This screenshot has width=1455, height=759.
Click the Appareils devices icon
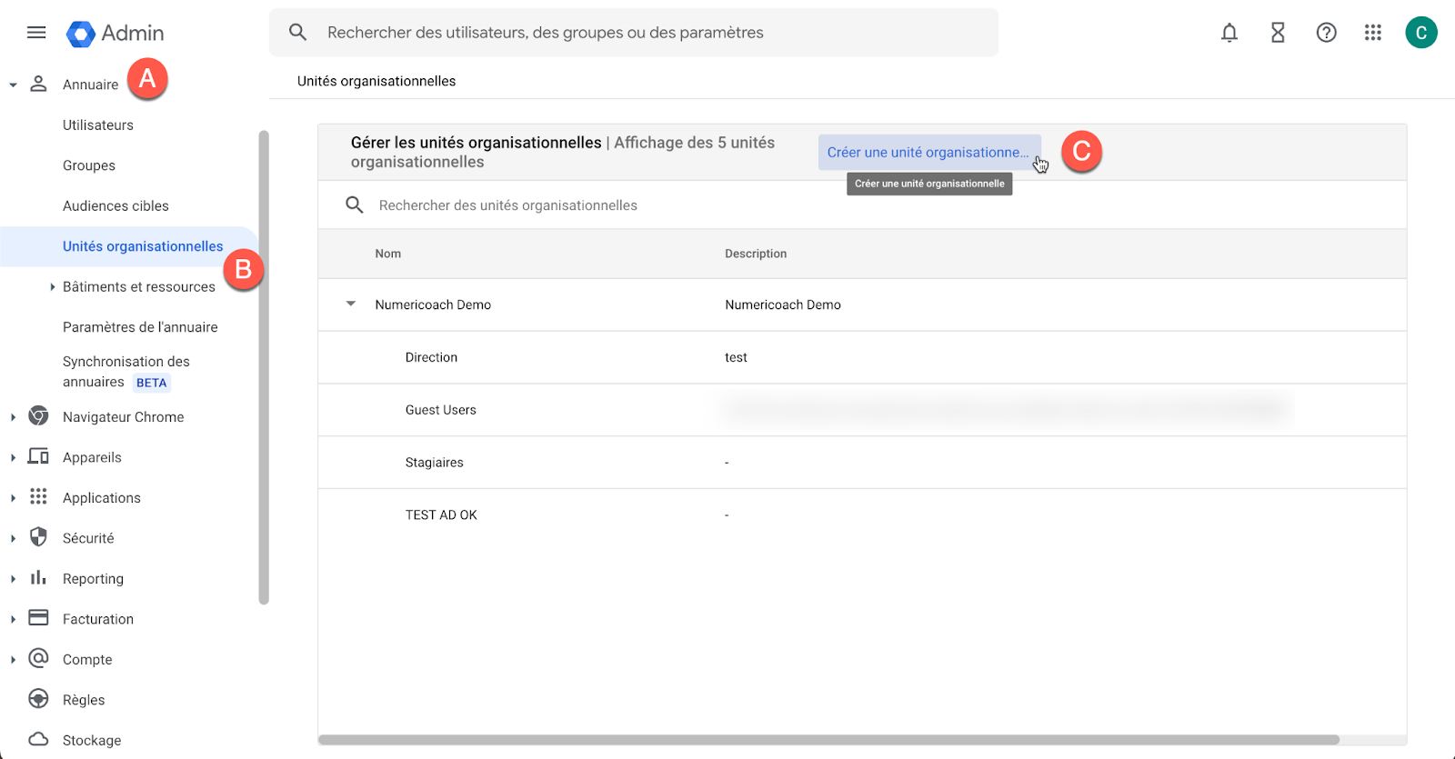tap(38, 456)
